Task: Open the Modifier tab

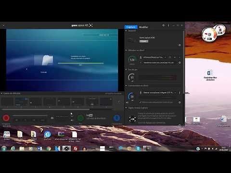Action: 143,27
